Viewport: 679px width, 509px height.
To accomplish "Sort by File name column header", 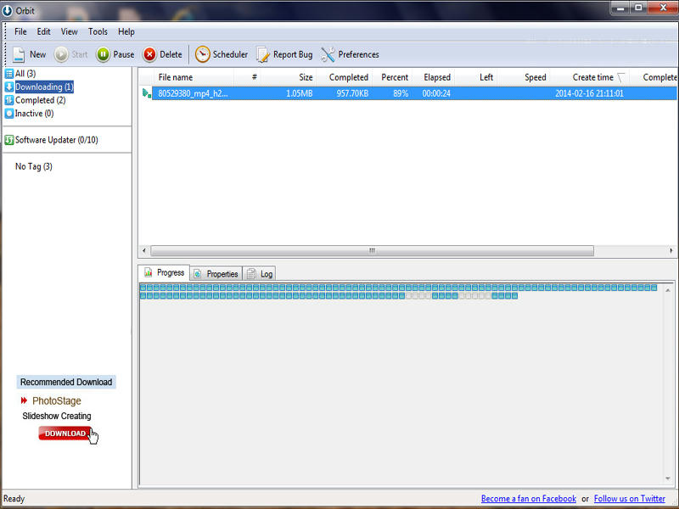I will 193,77.
